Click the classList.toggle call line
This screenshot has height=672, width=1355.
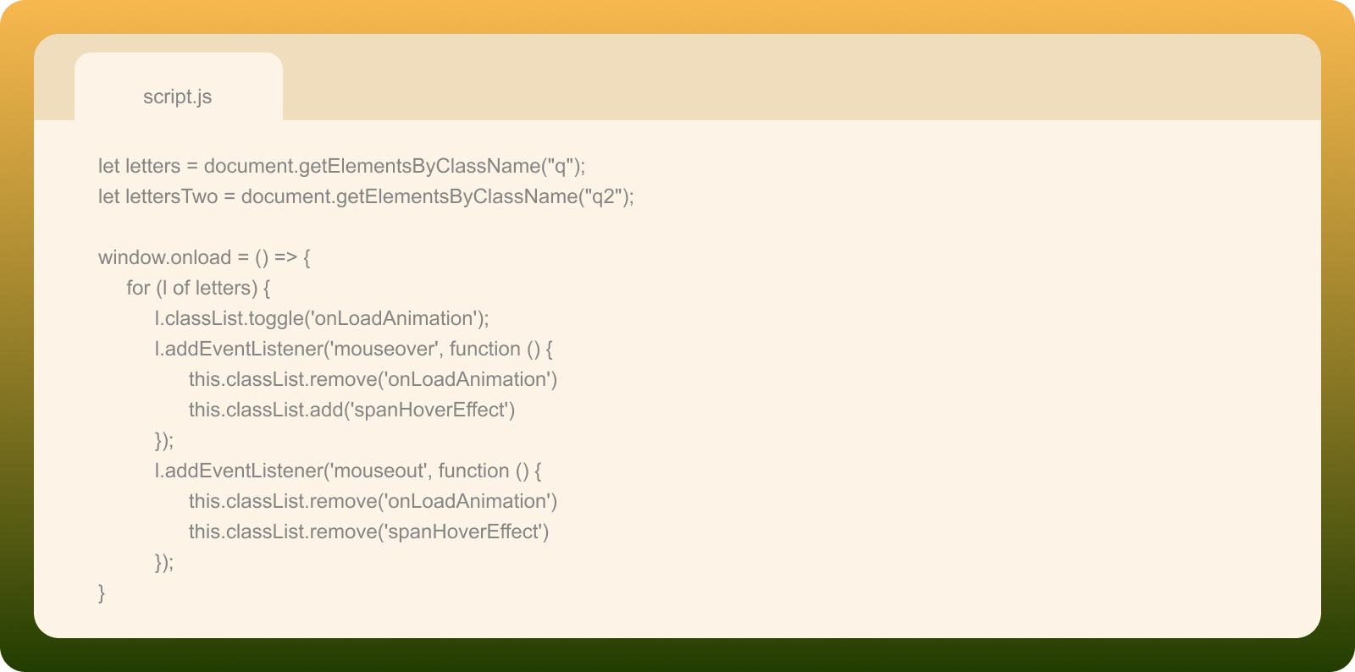[x=322, y=318]
